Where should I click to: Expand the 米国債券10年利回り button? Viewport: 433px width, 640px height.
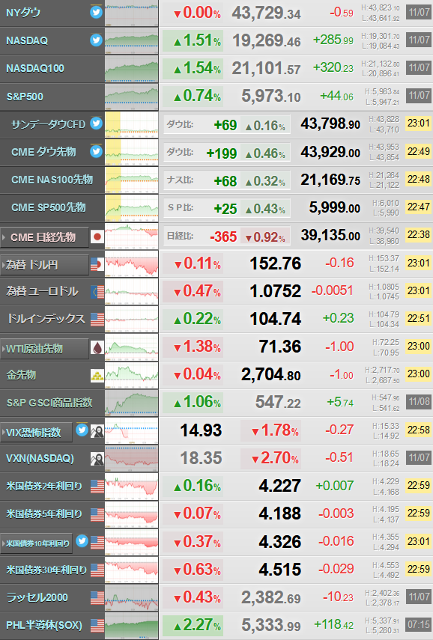pyautogui.click(x=37, y=543)
